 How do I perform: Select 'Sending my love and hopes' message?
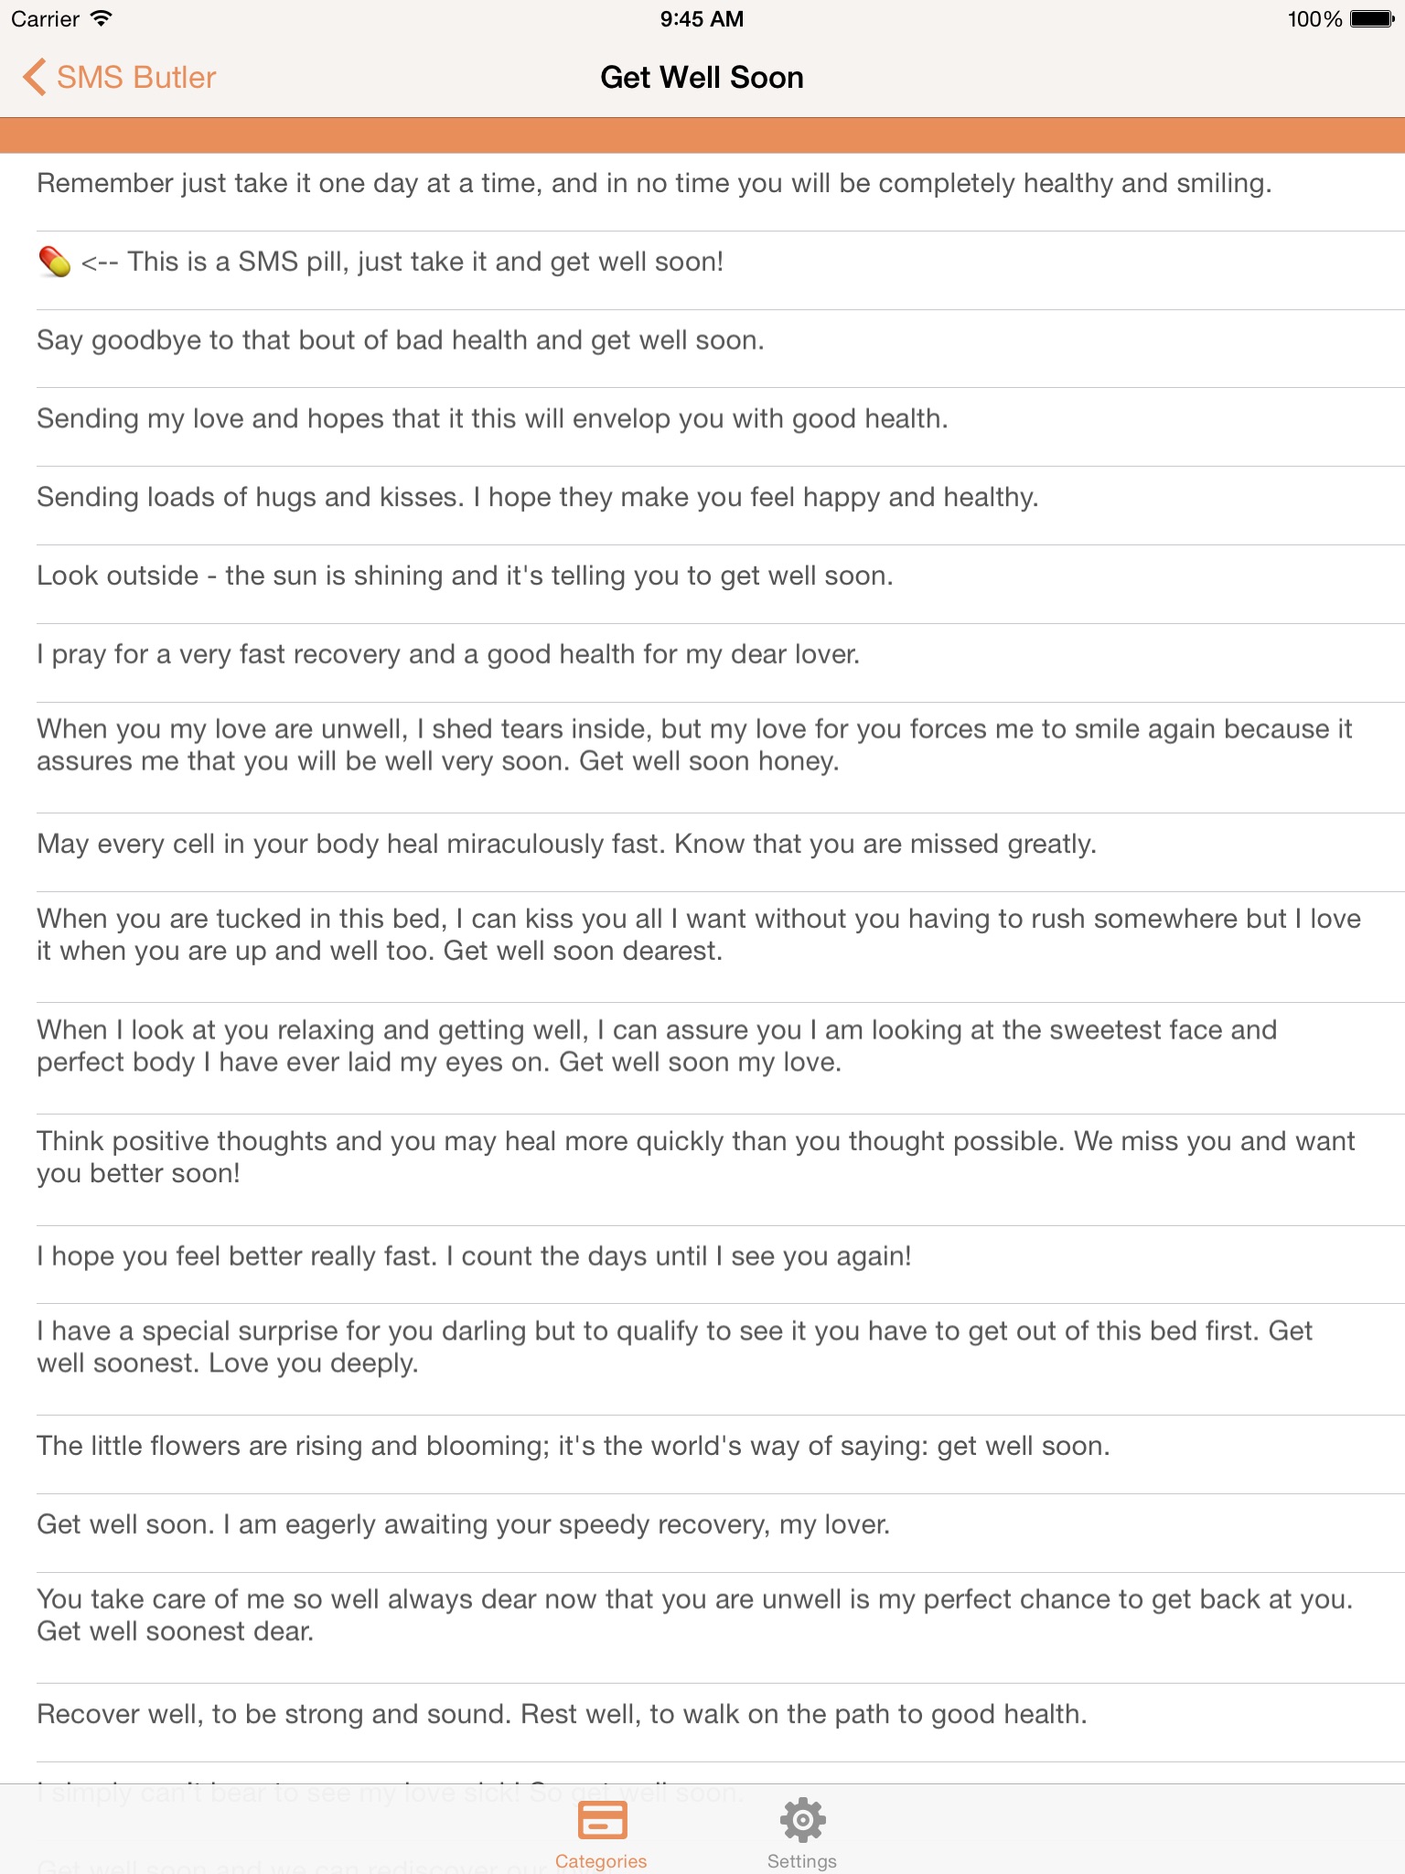tap(492, 419)
